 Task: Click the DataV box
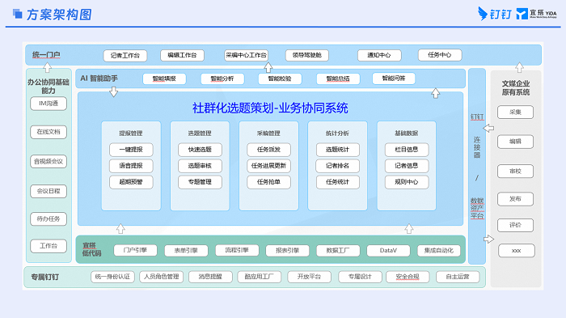[x=388, y=250]
